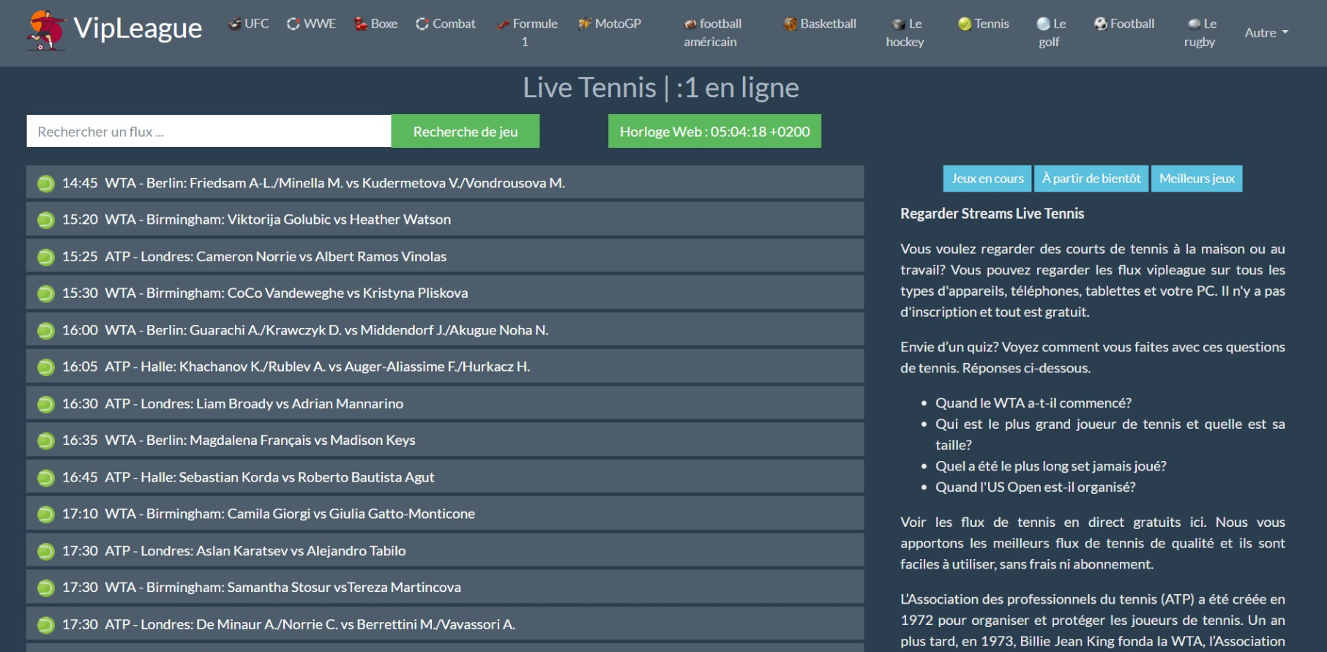
Task: Click 'Quel a été le plus long set' bullet
Action: click(x=1050, y=466)
